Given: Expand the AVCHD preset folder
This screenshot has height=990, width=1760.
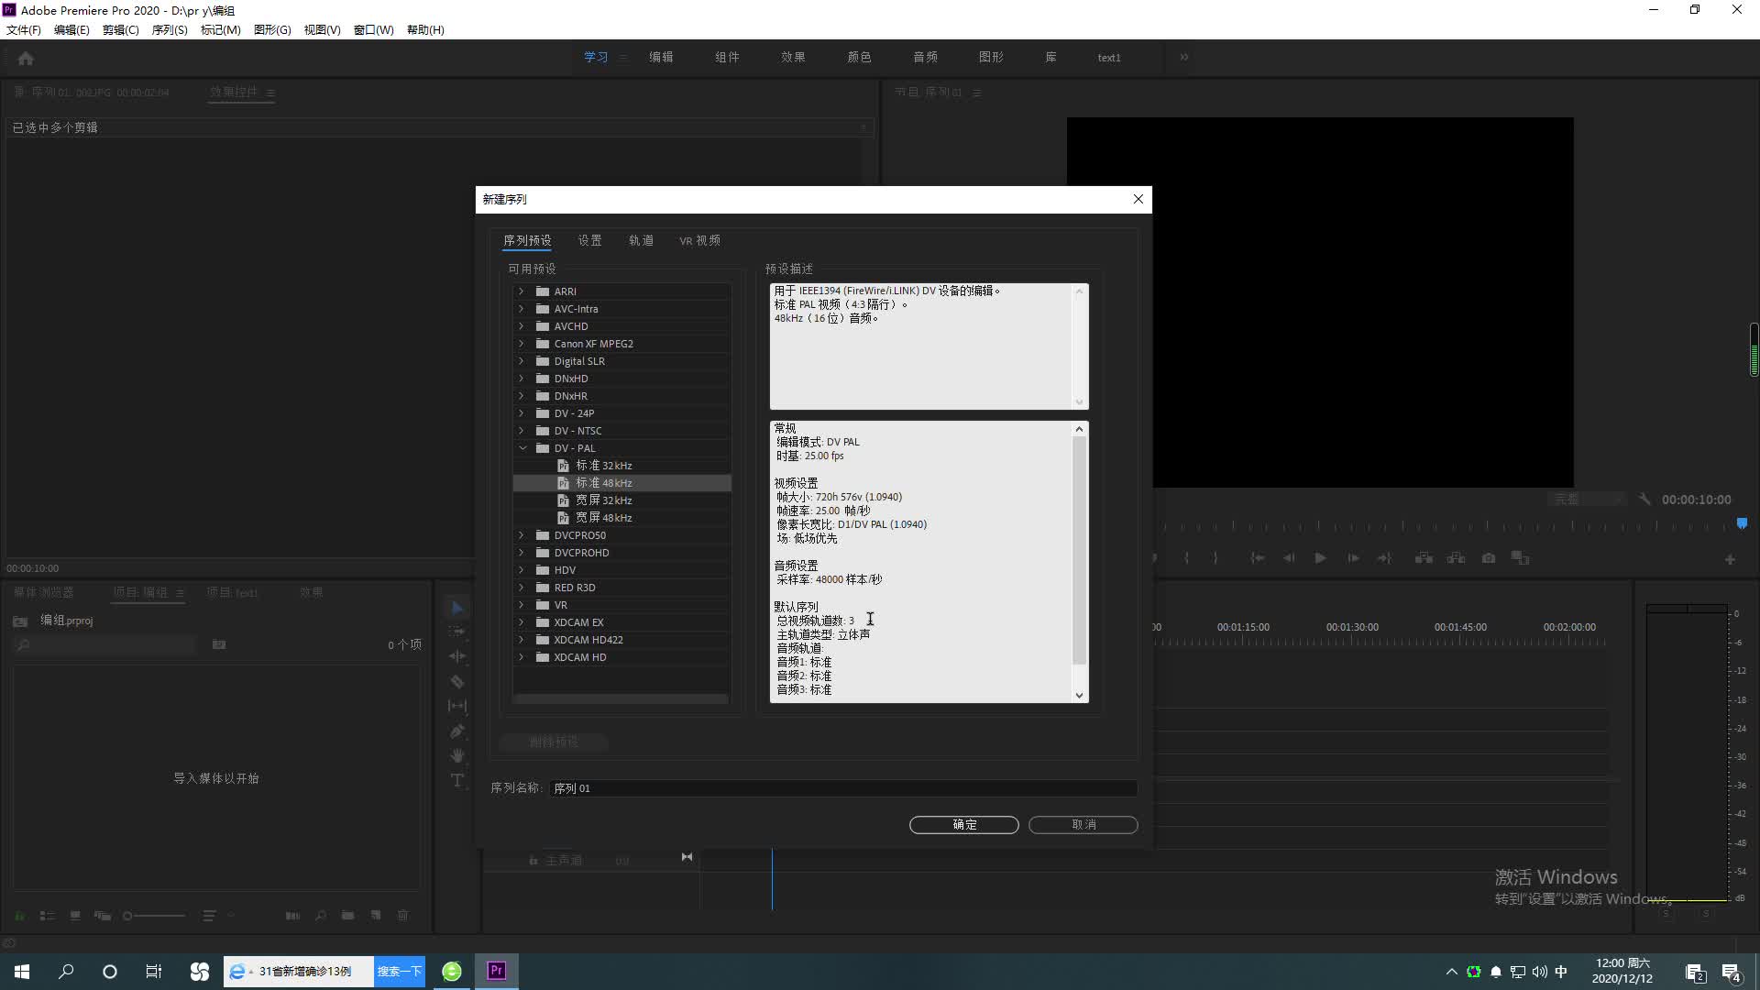Looking at the screenshot, I should point(522,326).
